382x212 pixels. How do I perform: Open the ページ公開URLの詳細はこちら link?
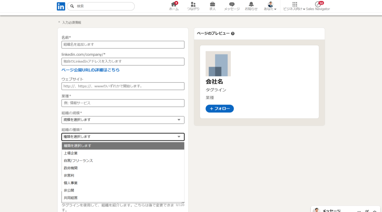click(90, 70)
